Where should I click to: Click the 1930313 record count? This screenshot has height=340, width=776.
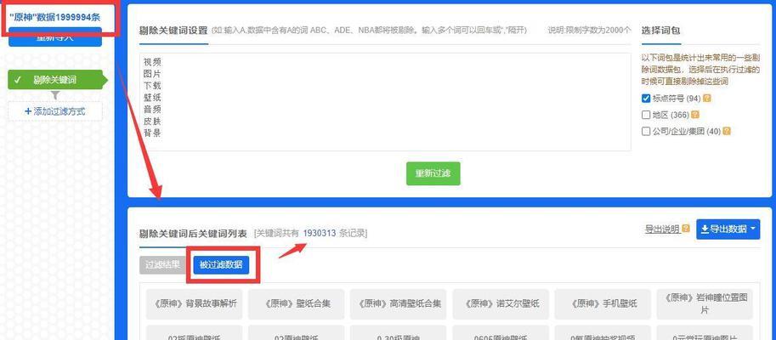320,233
